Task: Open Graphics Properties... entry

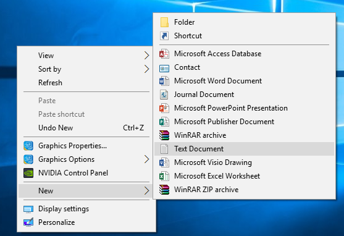Action: pos(86,146)
